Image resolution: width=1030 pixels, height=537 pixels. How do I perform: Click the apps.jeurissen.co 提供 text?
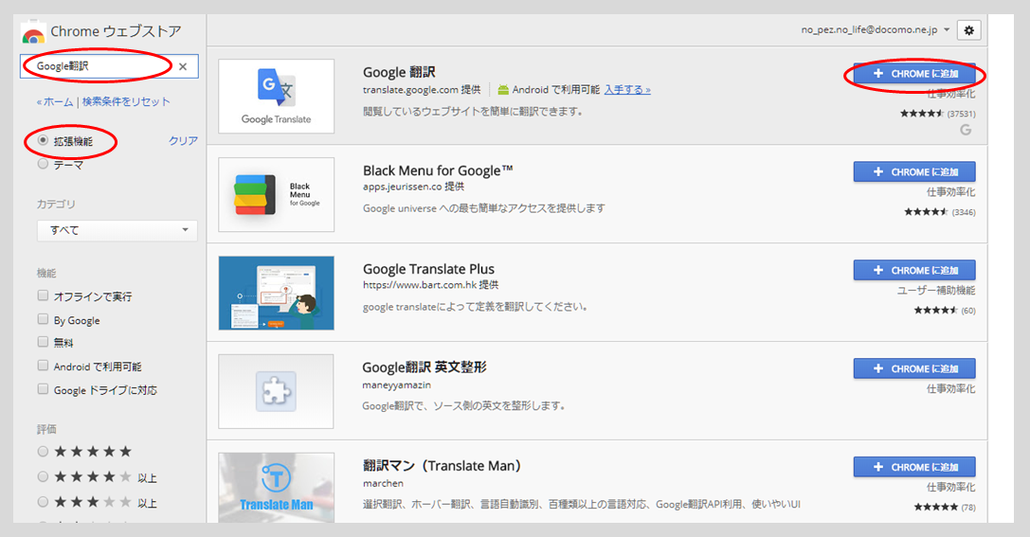pos(414,188)
